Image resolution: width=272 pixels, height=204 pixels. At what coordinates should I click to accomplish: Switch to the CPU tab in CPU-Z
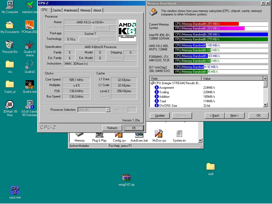44,10
